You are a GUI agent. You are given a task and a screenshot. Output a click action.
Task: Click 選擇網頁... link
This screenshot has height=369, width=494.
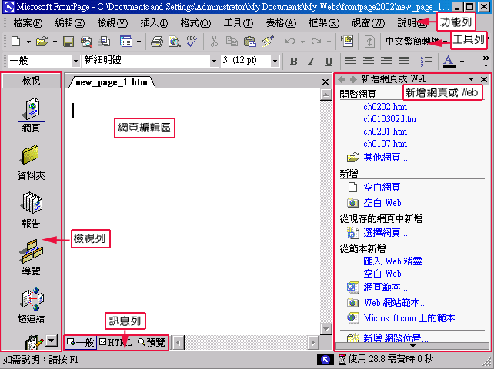tap(386, 233)
